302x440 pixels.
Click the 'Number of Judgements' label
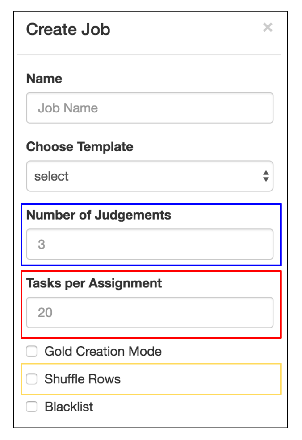[x=99, y=215]
